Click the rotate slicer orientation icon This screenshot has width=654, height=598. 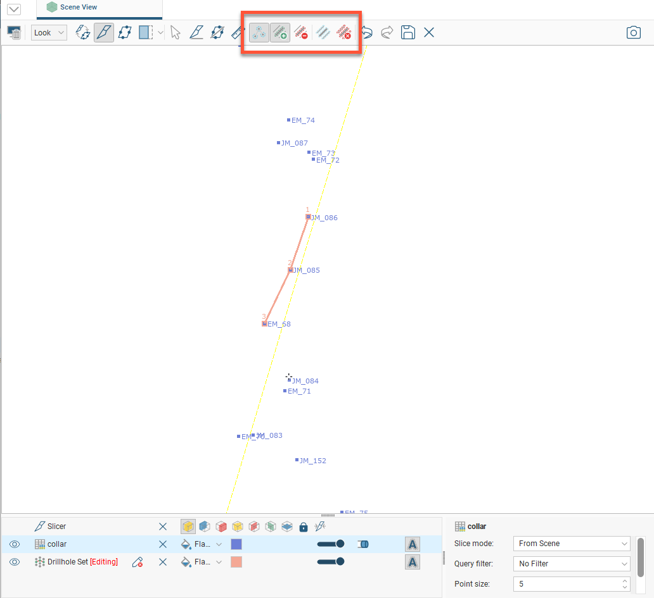pos(82,32)
